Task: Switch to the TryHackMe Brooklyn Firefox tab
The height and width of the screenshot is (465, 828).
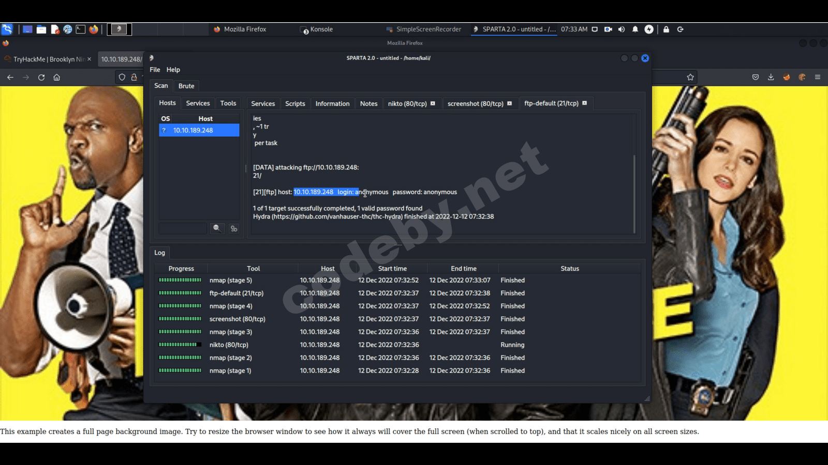Action: coord(48,59)
